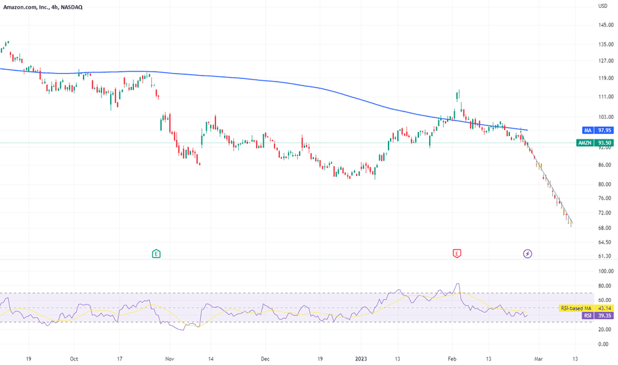Screen dimensions: 618x365
Task: Click the 76.00 price axis label
Action: point(605,198)
